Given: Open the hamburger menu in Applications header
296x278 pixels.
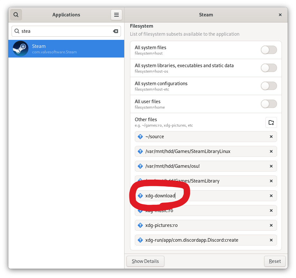Looking at the screenshot, I should coord(116,15).
